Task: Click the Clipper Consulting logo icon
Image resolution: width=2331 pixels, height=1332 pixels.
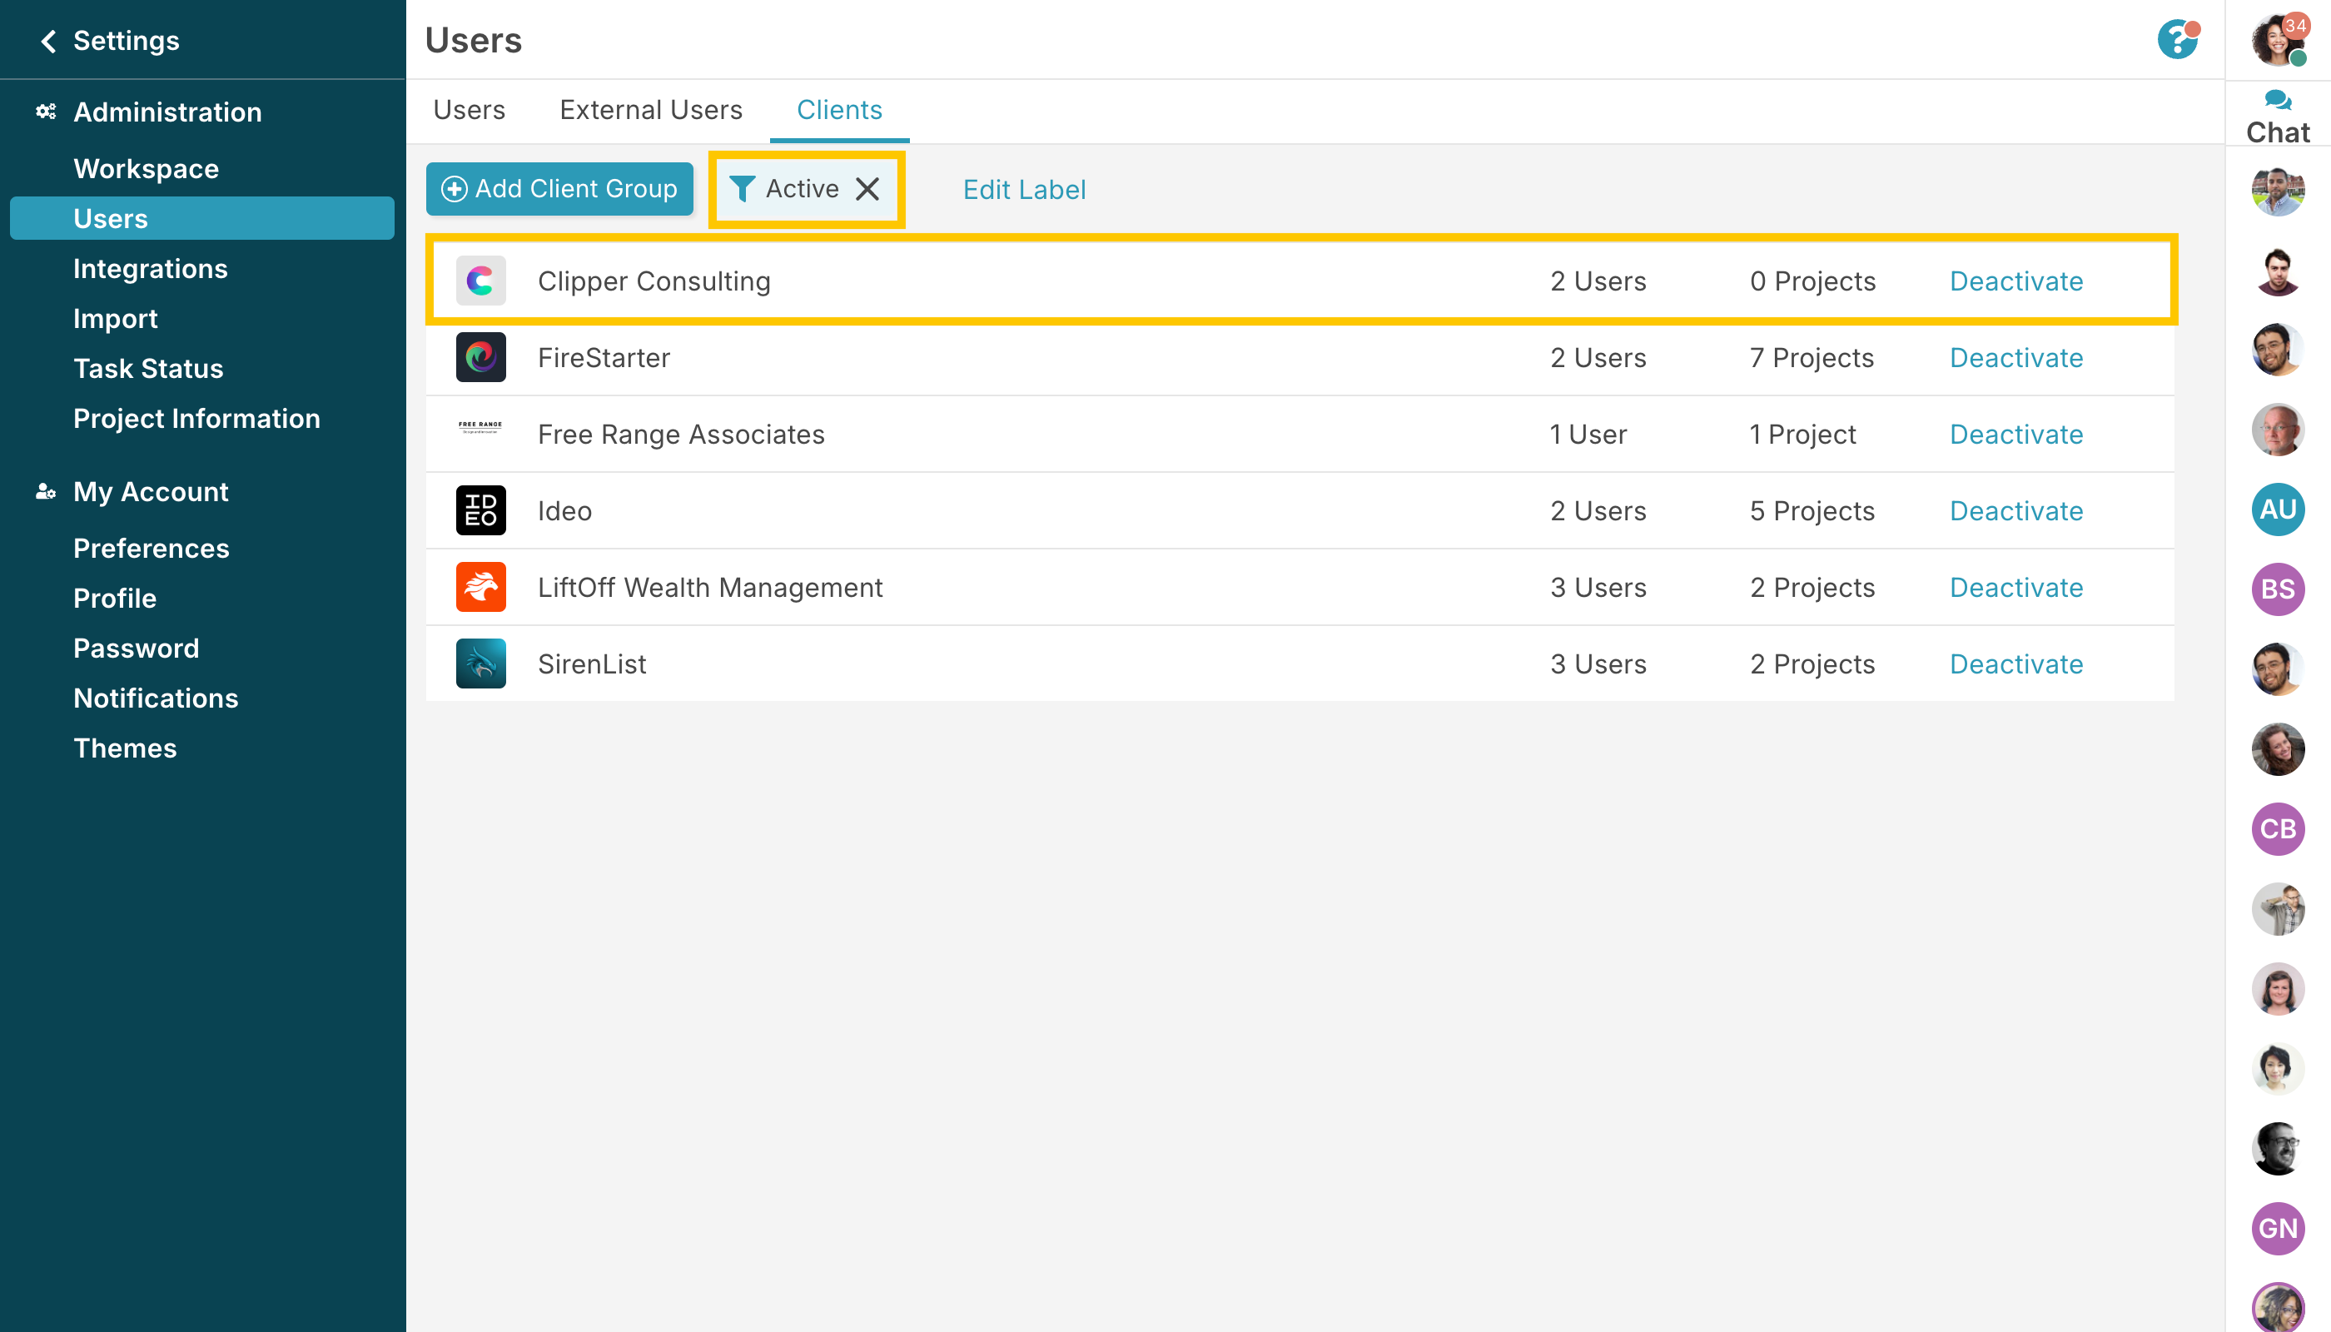Action: [480, 281]
